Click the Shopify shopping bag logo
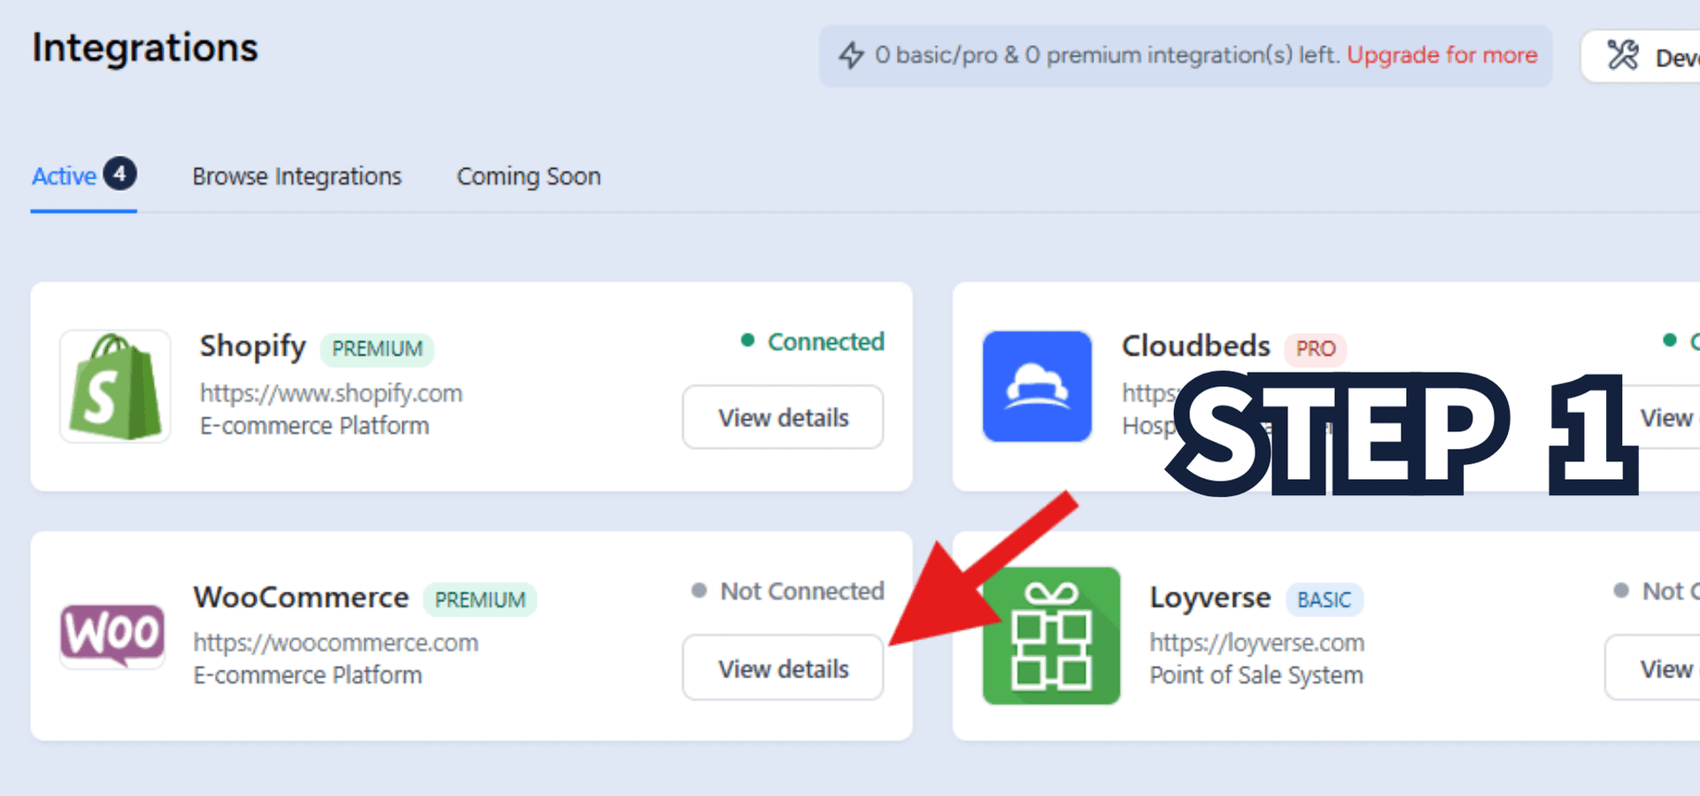The width and height of the screenshot is (1700, 796). pos(115,387)
